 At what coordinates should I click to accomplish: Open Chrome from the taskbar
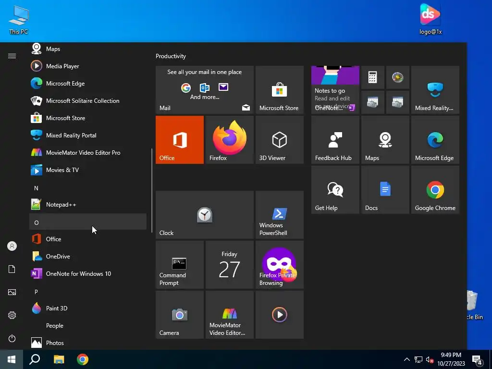point(83,359)
